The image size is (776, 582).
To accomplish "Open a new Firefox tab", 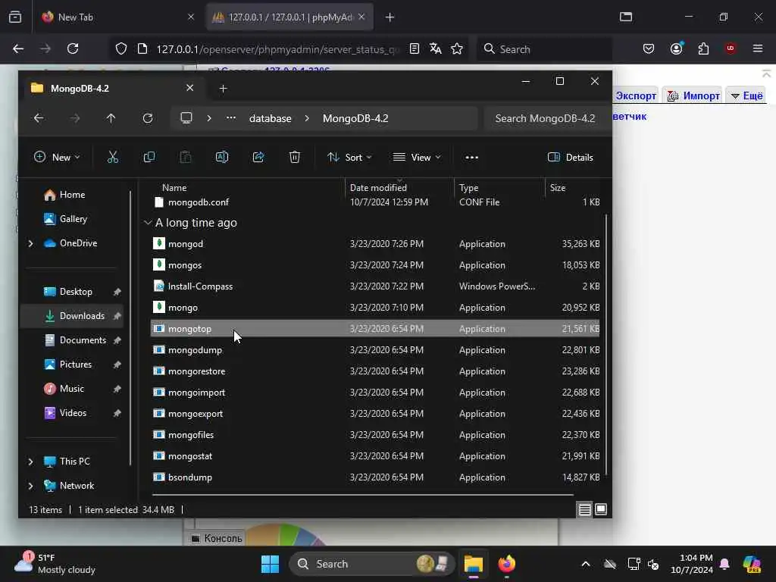I will tap(390, 17).
